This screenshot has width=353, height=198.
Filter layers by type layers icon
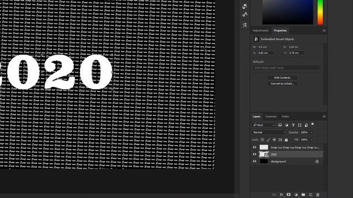[x=293, y=125]
